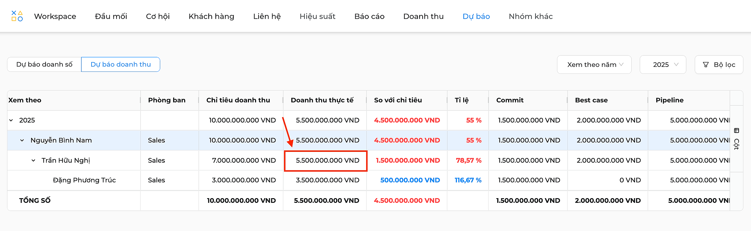This screenshot has width=751, height=231.
Task: Click the app logo icon
Action: [17, 16]
